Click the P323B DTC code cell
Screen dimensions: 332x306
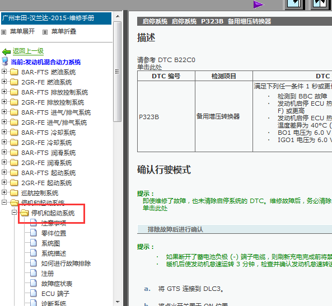click(166, 116)
